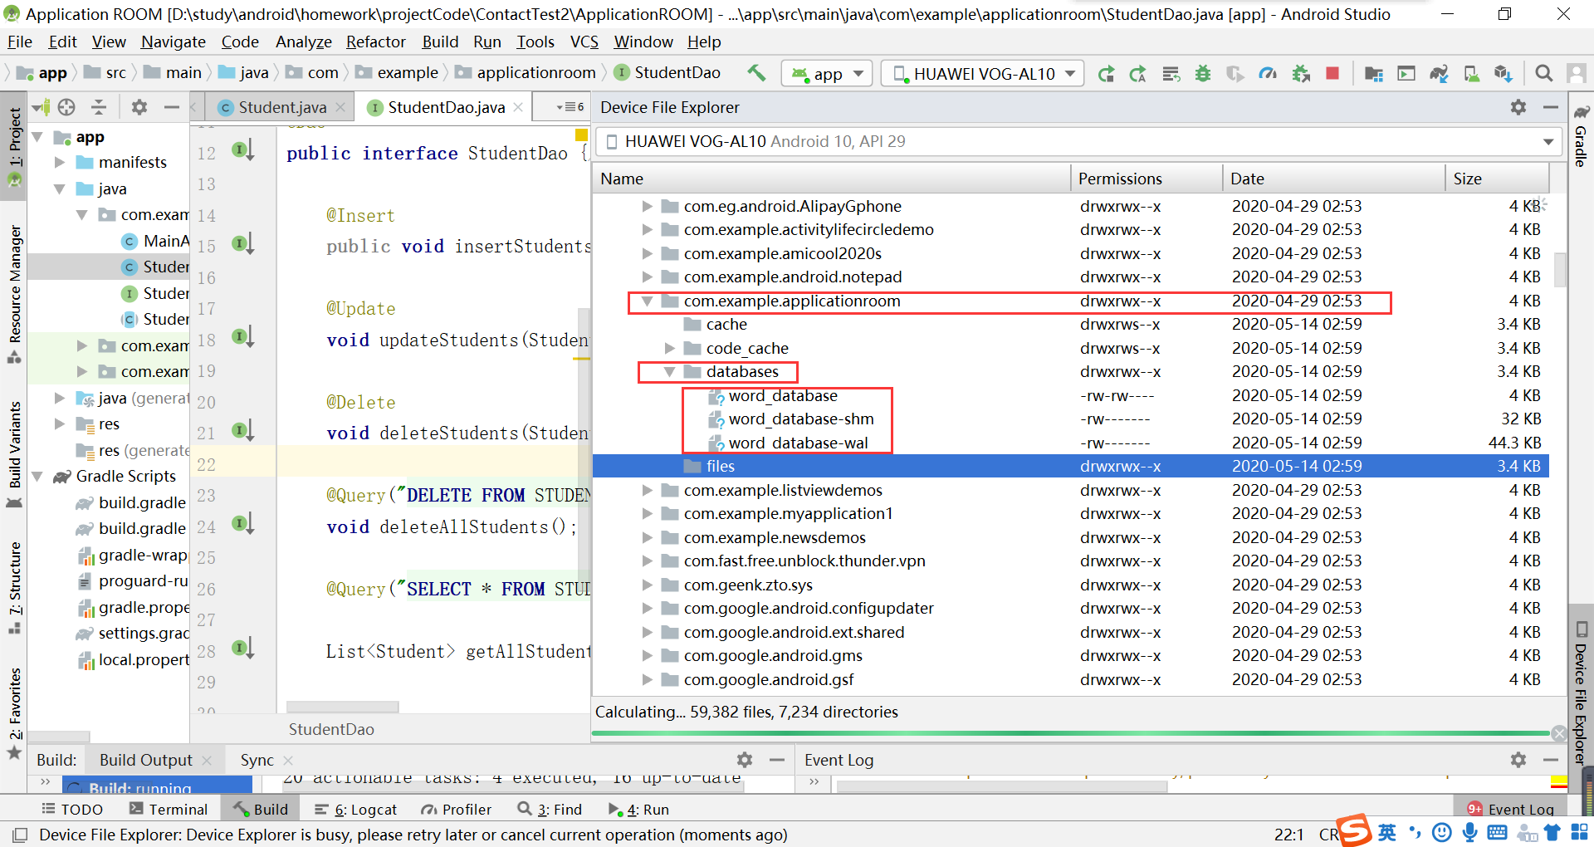Toggle the 2: Favorites side panel

click(14, 712)
